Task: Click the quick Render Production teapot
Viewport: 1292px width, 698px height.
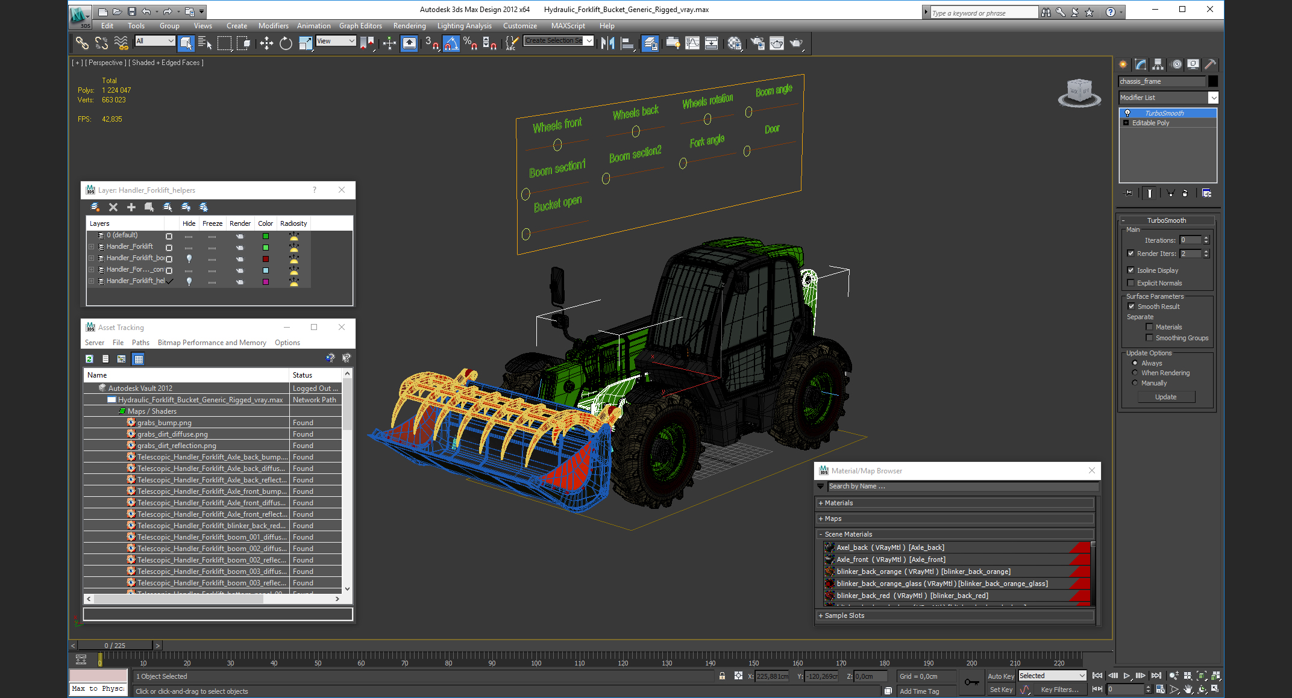Action: [796, 43]
